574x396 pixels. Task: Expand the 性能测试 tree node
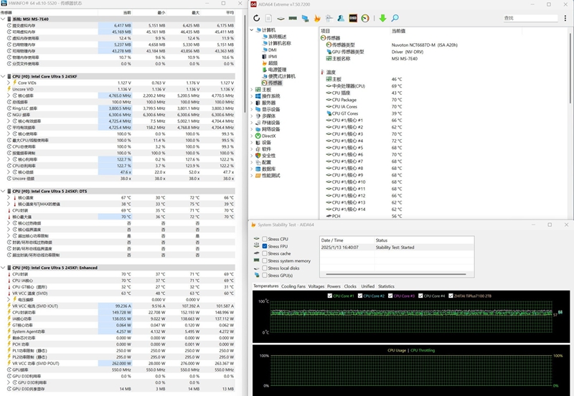pyautogui.click(x=252, y=175)
